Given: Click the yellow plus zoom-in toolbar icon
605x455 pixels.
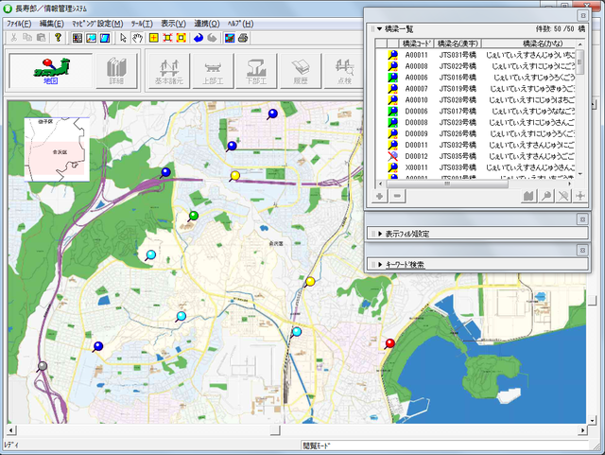Looking at the screenshot, I should [x=153, y=38].
